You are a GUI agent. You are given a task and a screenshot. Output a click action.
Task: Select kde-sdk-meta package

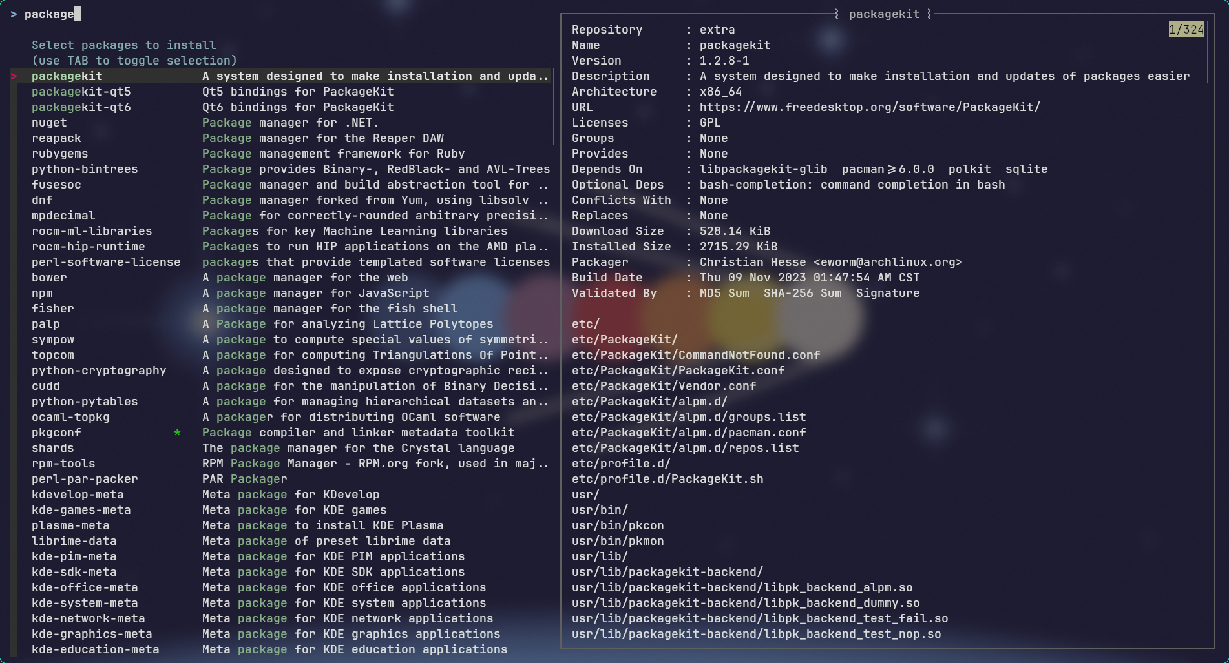[x=280, y=572]
